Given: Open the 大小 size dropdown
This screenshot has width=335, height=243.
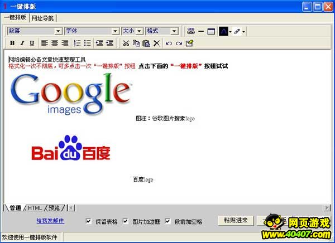Looking at the screenshot, I should [x=139, y=31].
